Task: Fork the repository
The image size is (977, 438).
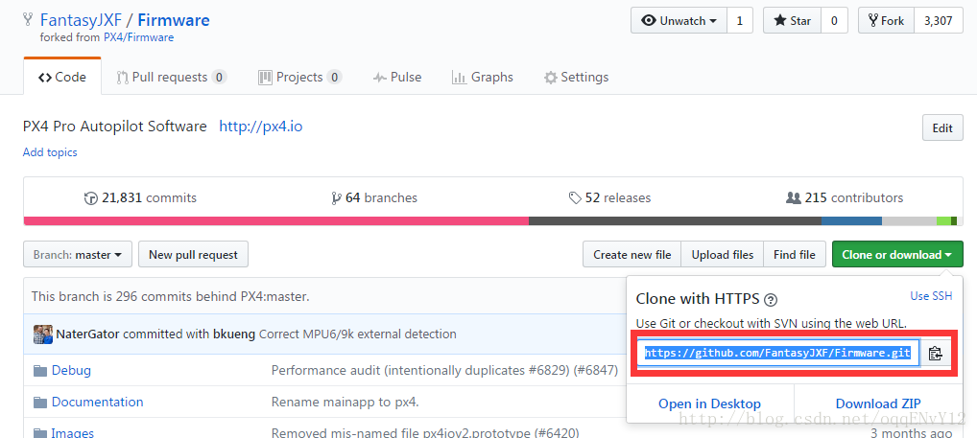Action: (x=886, y=20)
